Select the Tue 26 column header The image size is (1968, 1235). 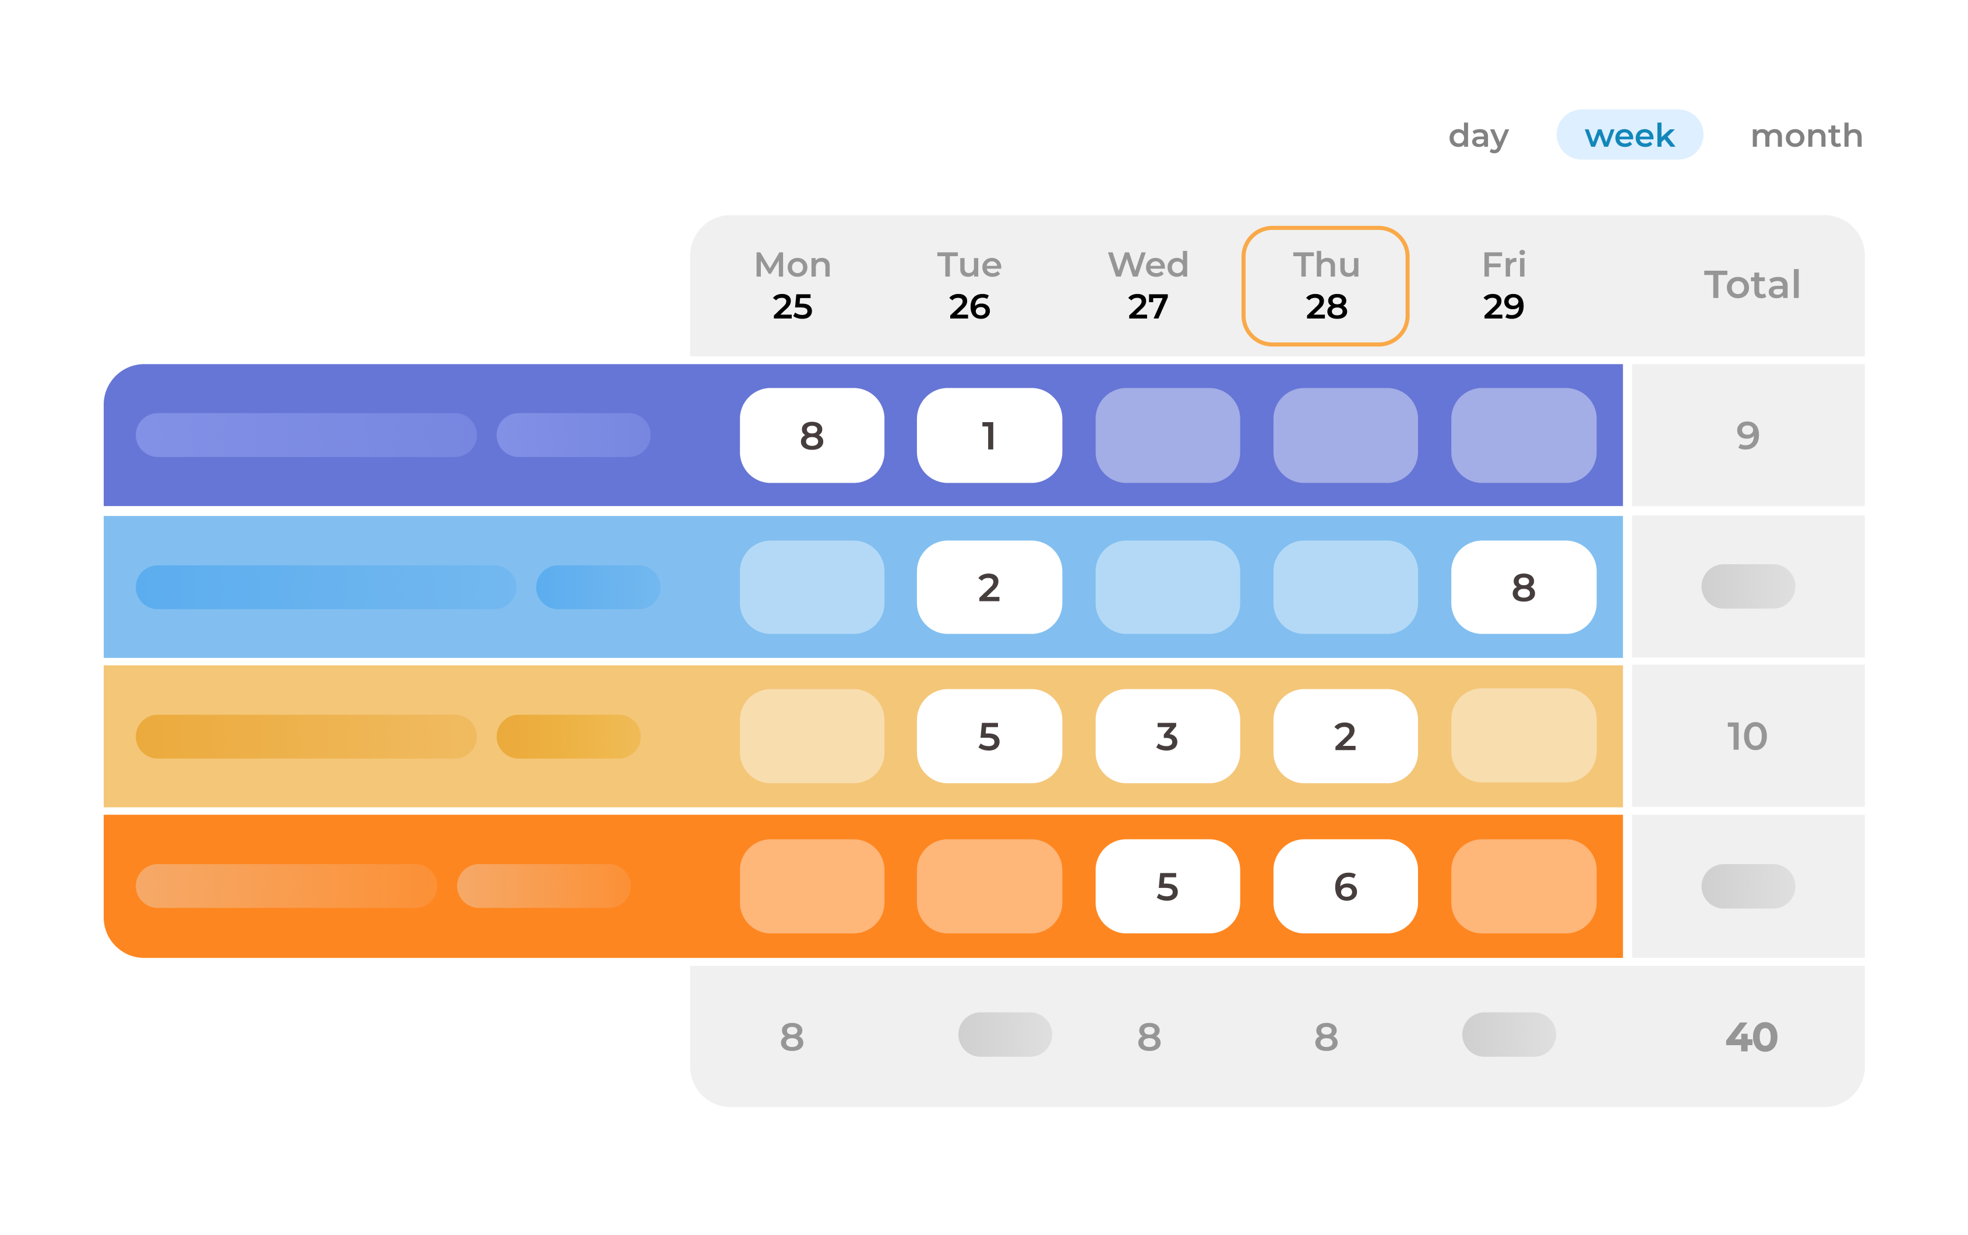click(969, 285)
